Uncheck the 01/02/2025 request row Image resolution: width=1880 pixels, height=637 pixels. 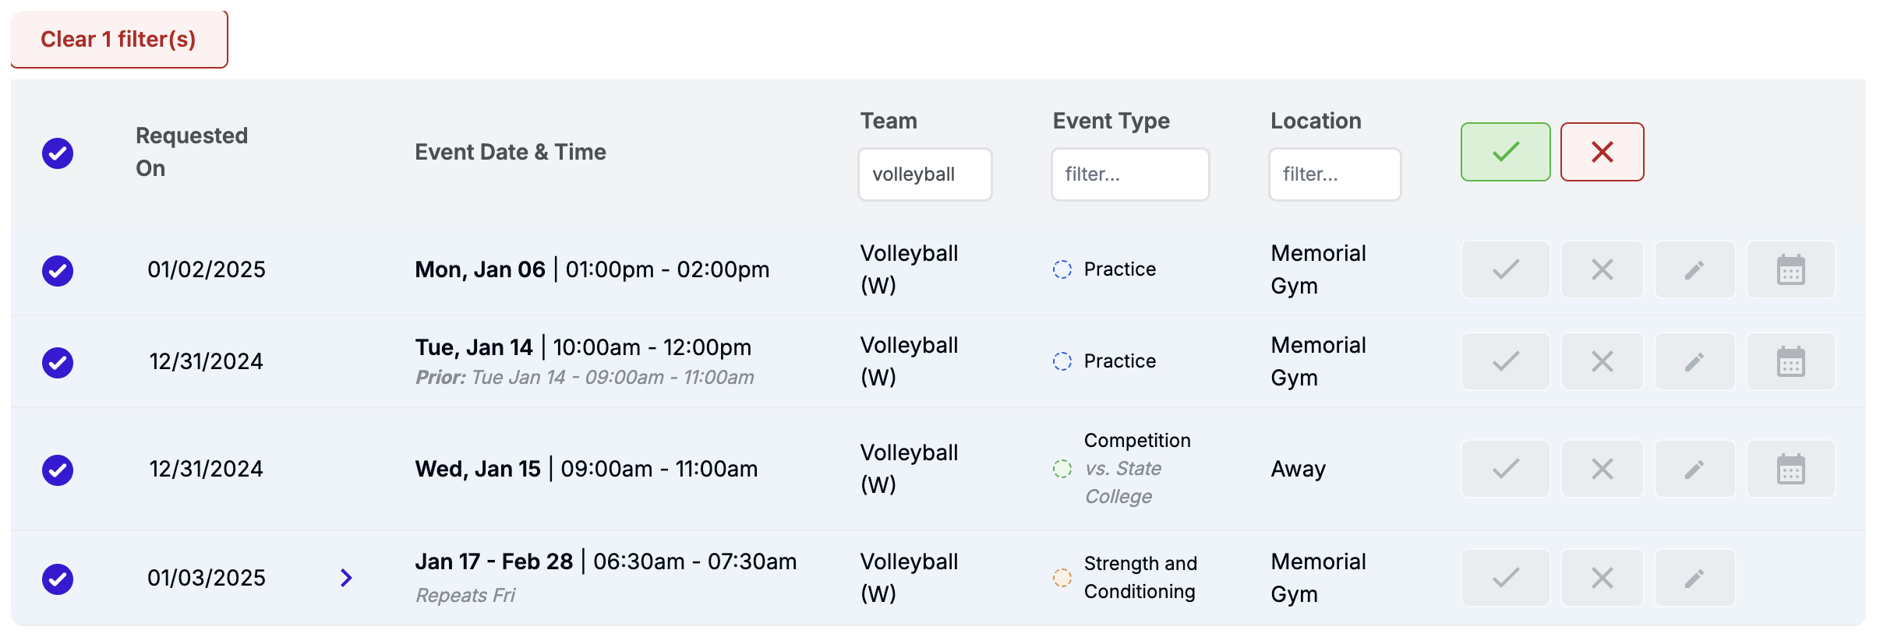tap(58, 270)
